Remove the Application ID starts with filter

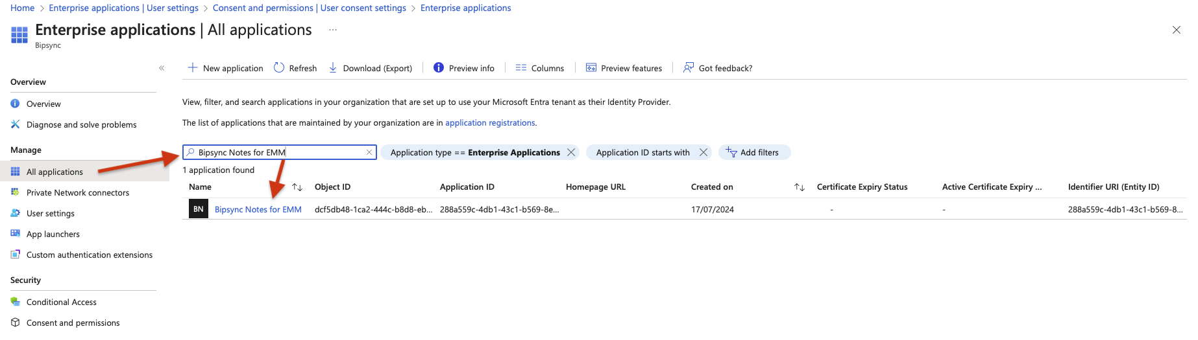pyautogui.click(x=703, y=152)
